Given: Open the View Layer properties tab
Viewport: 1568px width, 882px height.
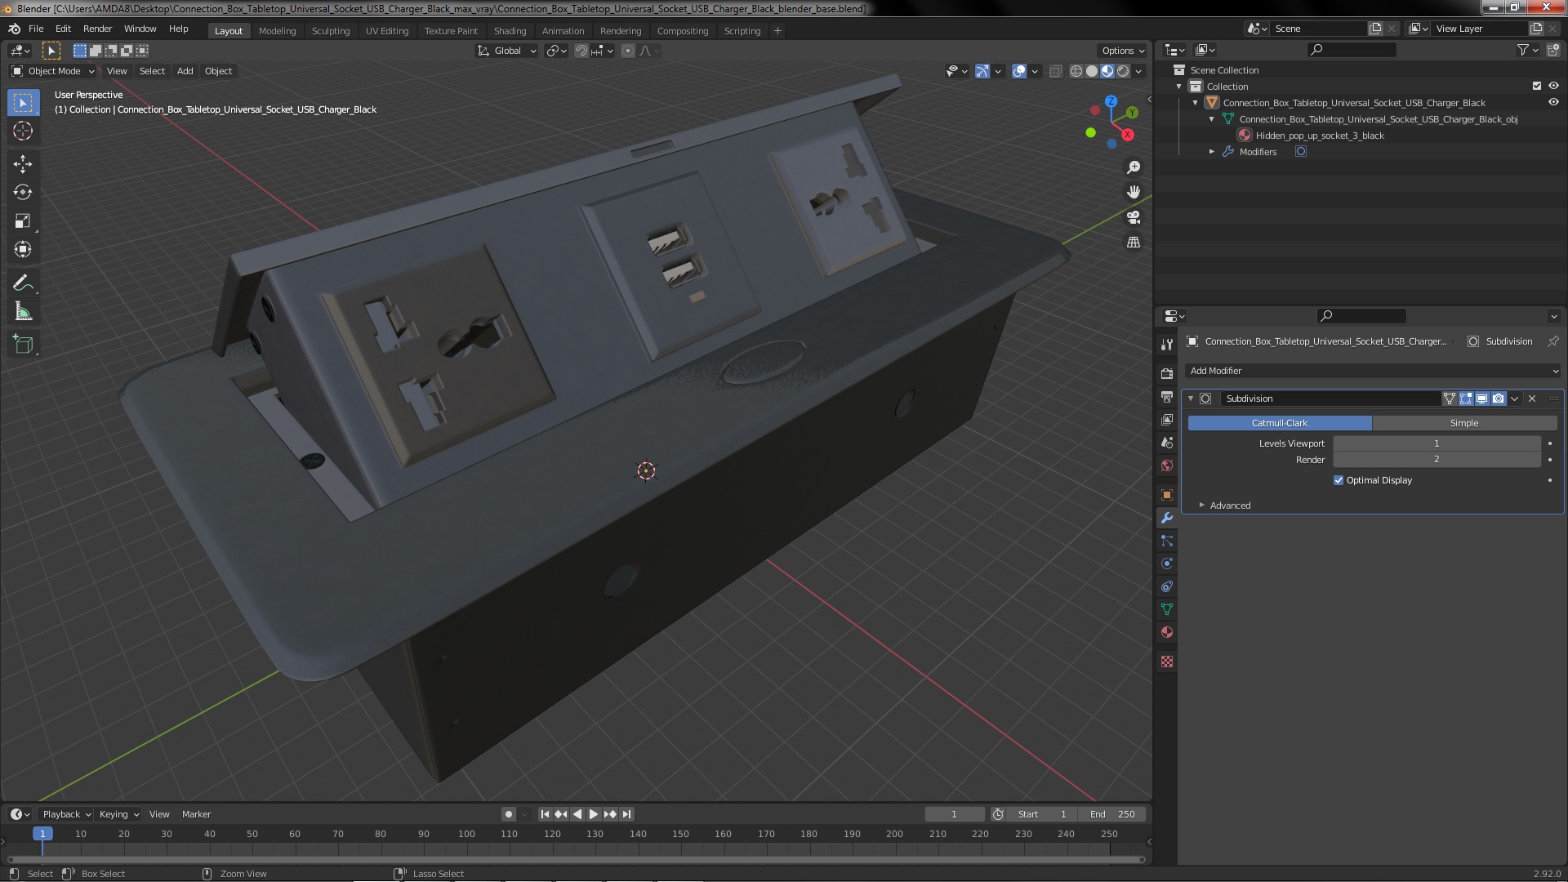Looking at the screenshot, I should [x=1167, y=420].
